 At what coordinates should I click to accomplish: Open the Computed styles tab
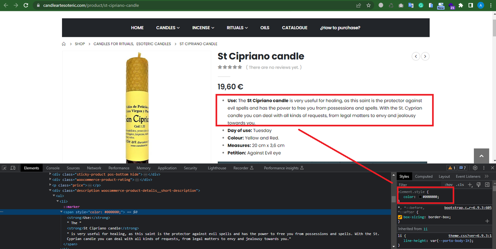tap(424, 176)
